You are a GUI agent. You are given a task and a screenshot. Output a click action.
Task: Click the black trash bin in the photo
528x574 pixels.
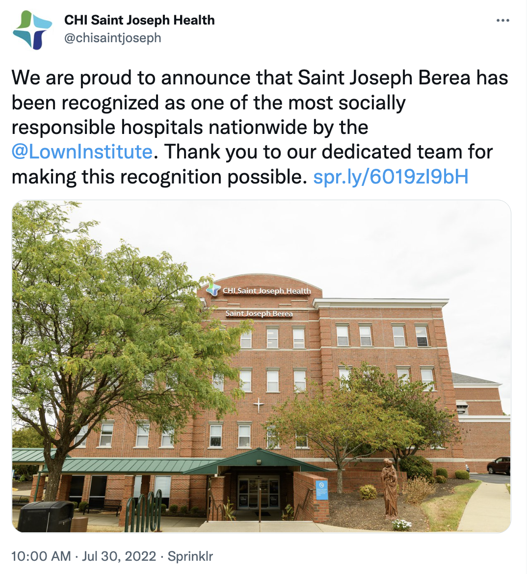tap(46, 516)
